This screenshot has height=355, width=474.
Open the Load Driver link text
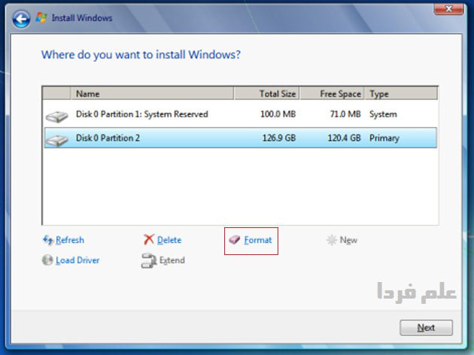pos(77,261)
